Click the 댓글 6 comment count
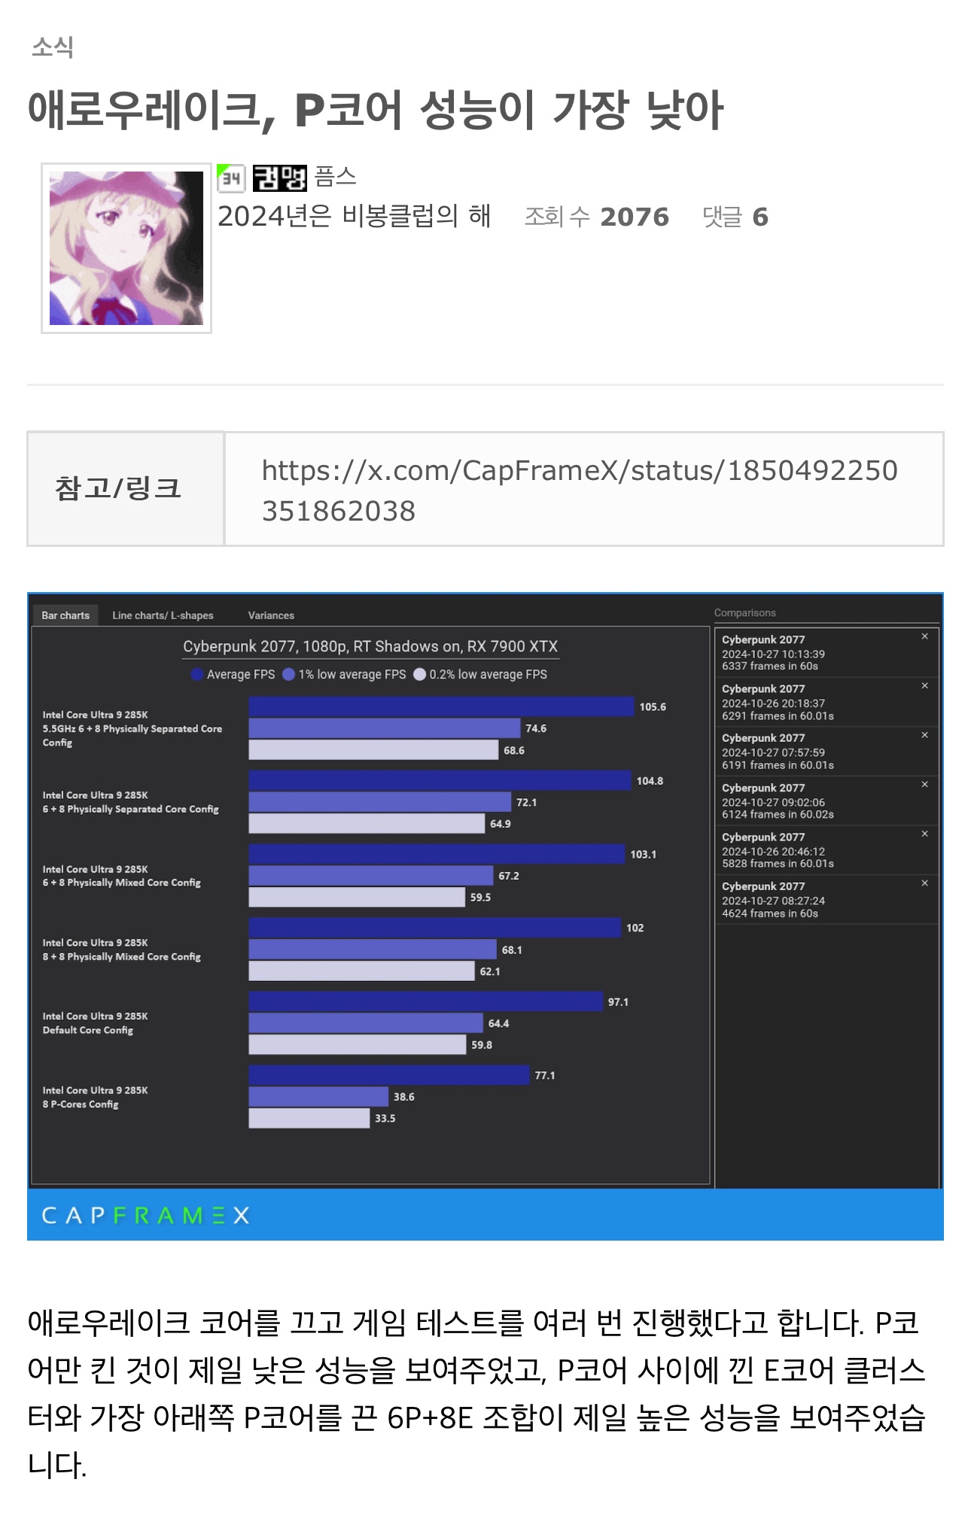 (x=735, y=217)
